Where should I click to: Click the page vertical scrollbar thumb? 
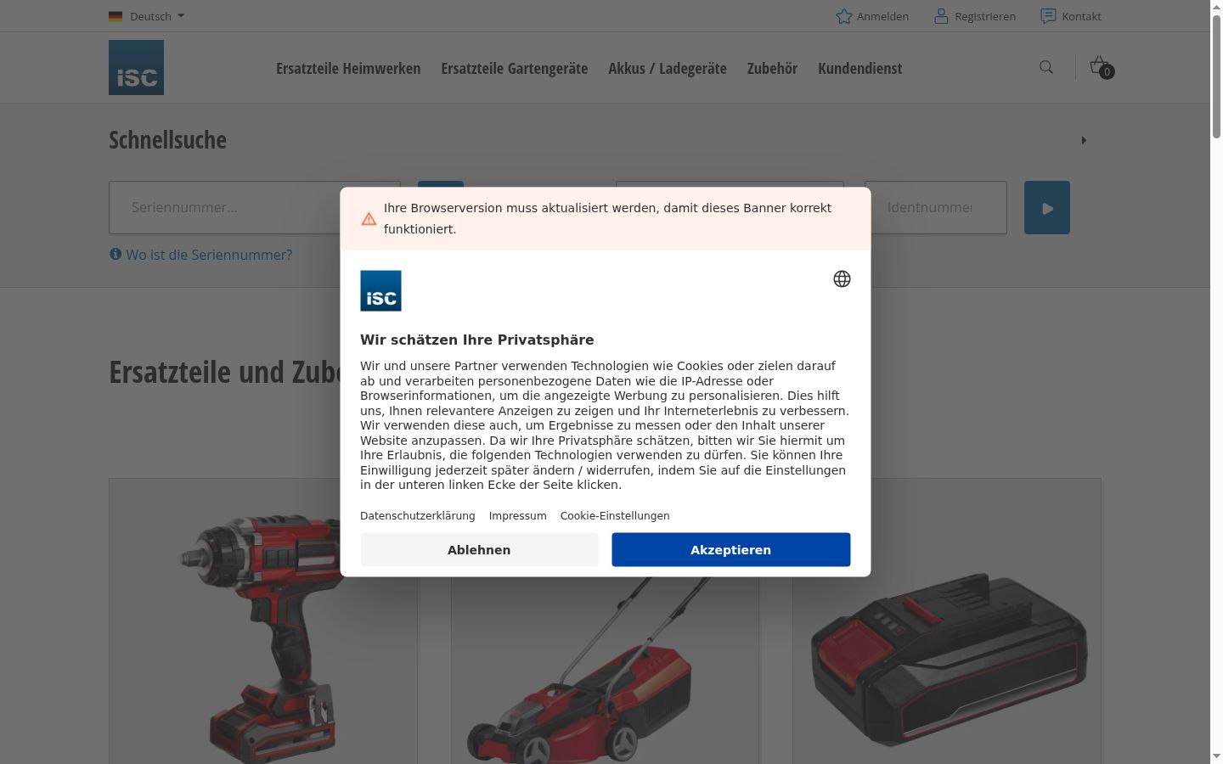pyautogui.click(x=1216, y=76)
